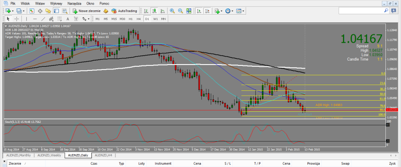Open the Strategy Tester
The width and height of the screenshot is (401, 167).
click(x=65, y=11)
